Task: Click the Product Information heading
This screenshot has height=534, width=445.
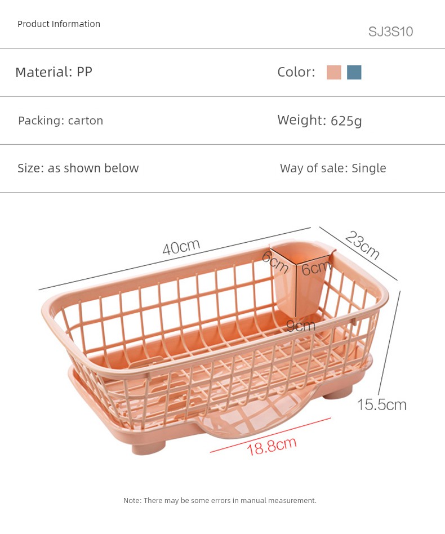Action: coord(59,24)
